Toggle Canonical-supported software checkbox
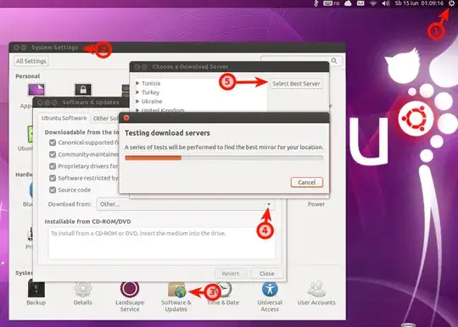This screenshot has width=458, height=327. click(x=53, y=142)
